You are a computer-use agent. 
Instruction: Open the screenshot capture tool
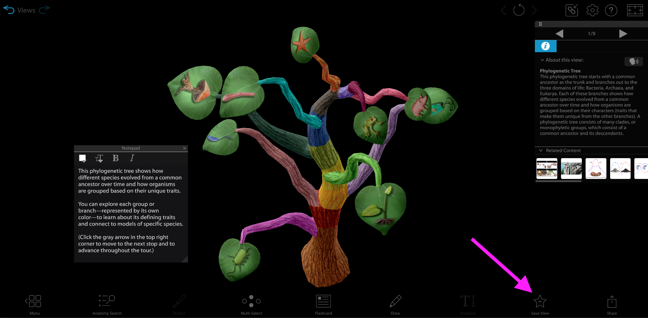tap(572, 10)
